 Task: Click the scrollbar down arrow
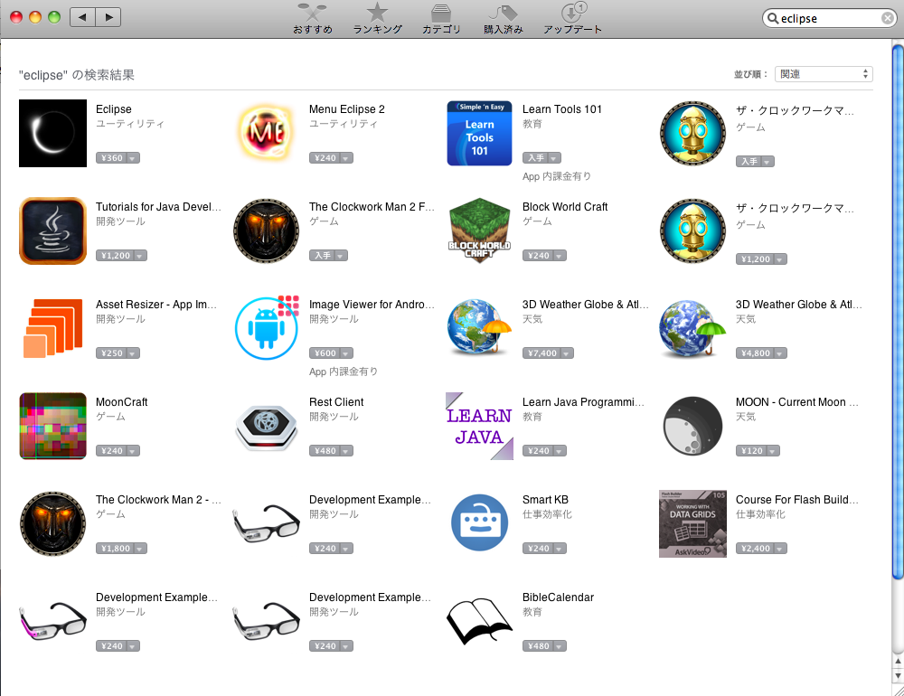point(898,674)
